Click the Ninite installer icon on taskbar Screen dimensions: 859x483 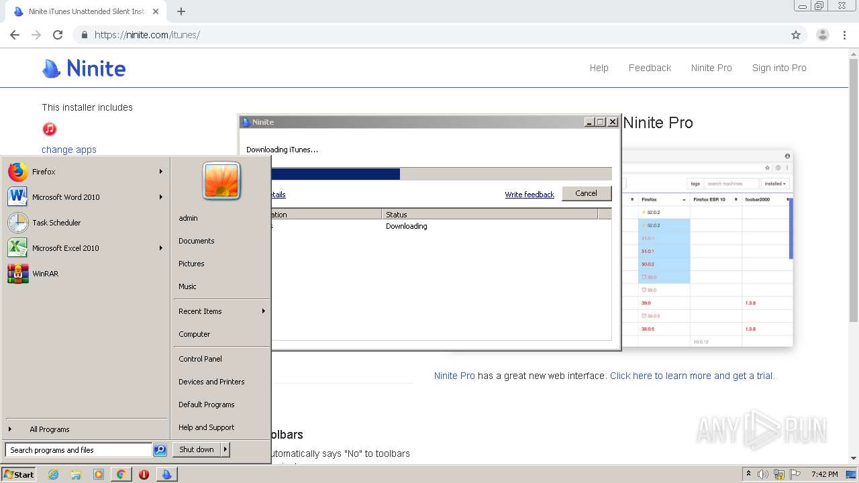pyautogui.click(x=166, y=474)
